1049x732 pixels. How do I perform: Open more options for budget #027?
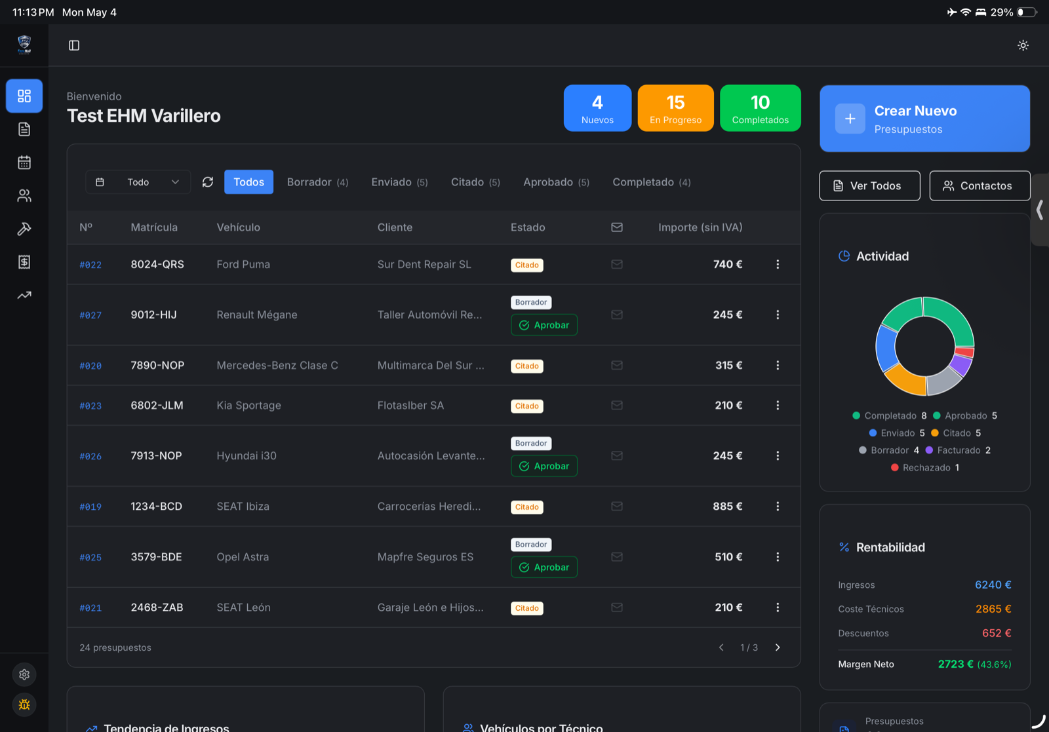click(778, 315)
